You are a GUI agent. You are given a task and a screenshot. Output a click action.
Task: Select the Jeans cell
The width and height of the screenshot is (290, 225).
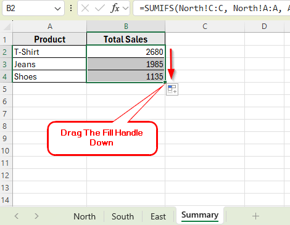point(49,64)
